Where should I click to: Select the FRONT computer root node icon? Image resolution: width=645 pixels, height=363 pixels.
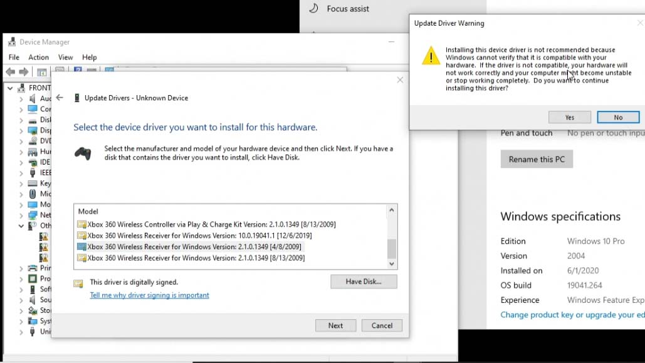click(22, 88)
